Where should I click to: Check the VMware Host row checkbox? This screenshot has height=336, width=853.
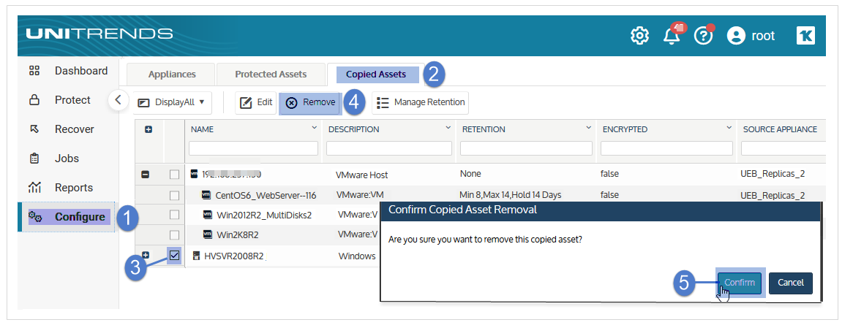(x=174, y=175)
